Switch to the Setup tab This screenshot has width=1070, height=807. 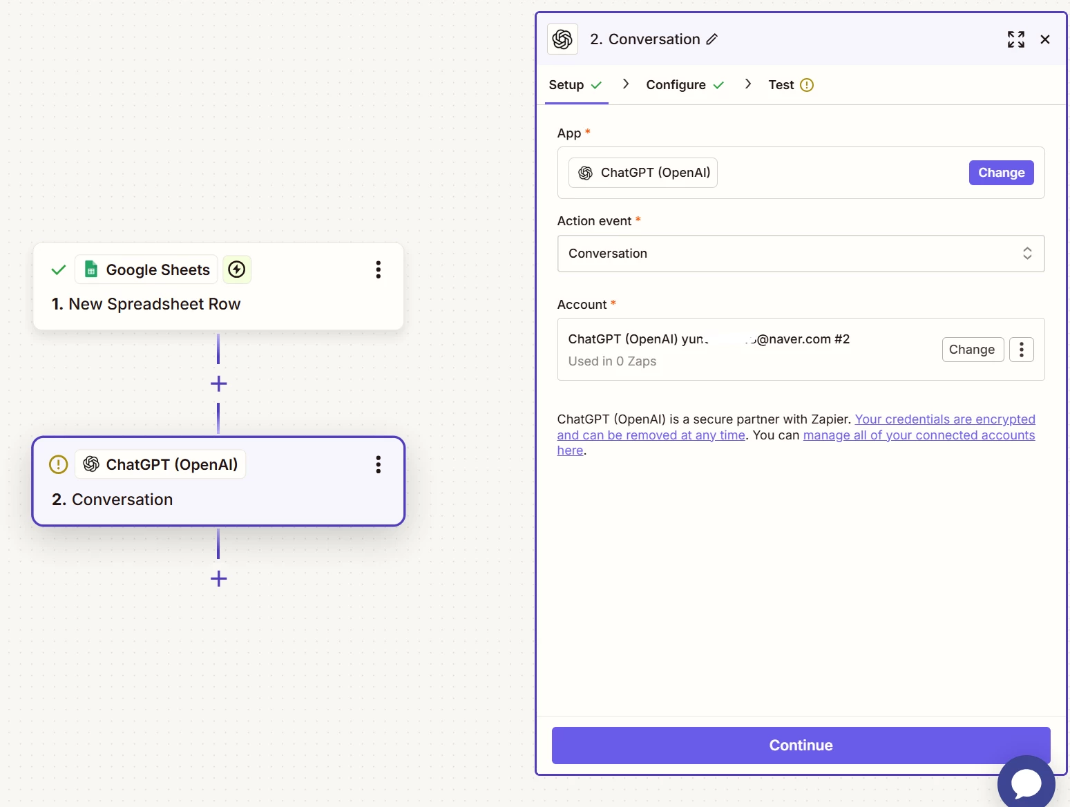pyautogui.click(x=575, y=85)
